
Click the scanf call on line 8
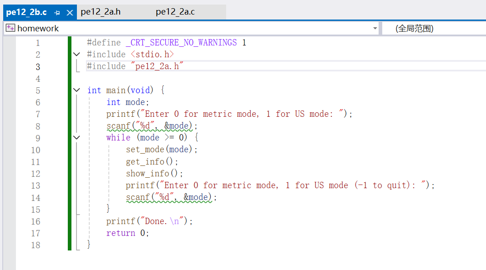pyautogui.click(x=152, y=126)
